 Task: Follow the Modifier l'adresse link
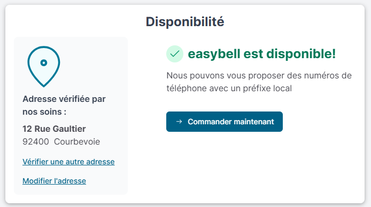pos(54,181)
